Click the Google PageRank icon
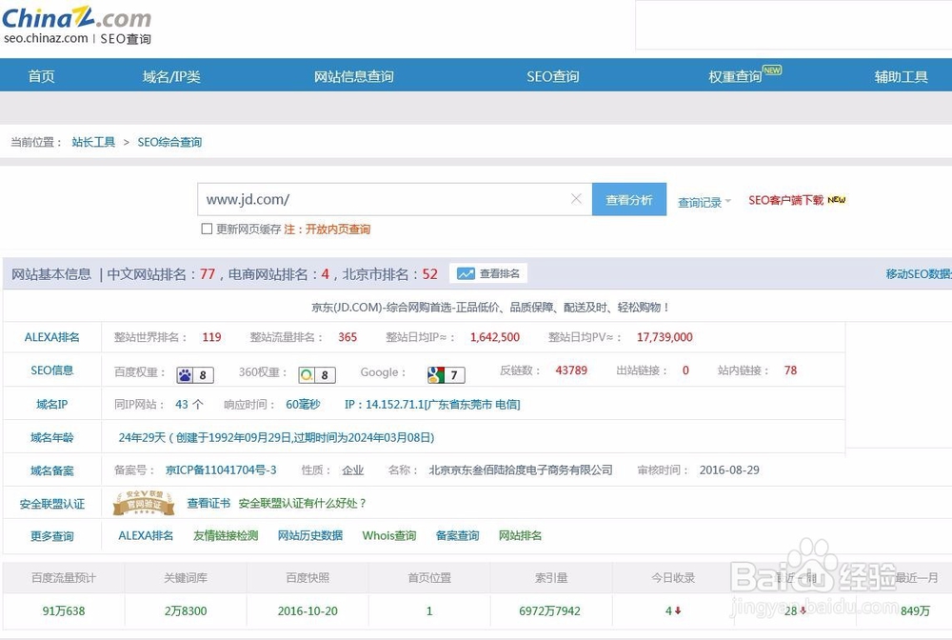The width and height of the screenshot is (952, 640). 436,375
